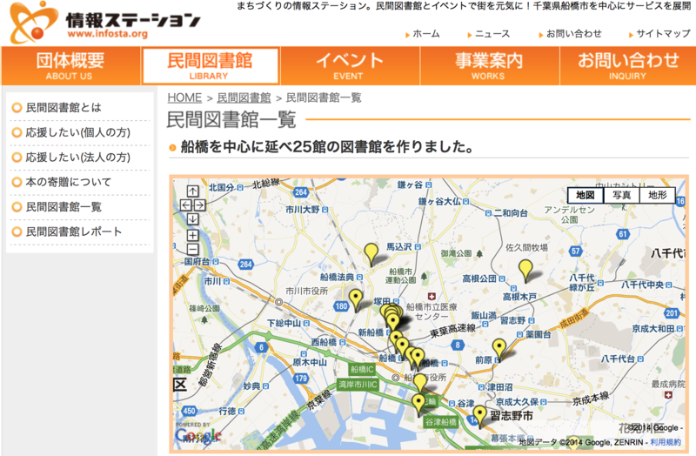Open the 事業案内 WORKS tab
The width and height of the screenshot is (696, 456).
click(489, 66)
